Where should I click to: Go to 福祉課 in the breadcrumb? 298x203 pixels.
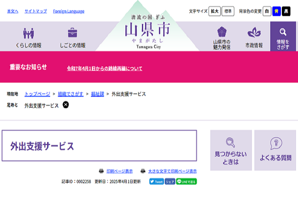(x=97, y=94)
